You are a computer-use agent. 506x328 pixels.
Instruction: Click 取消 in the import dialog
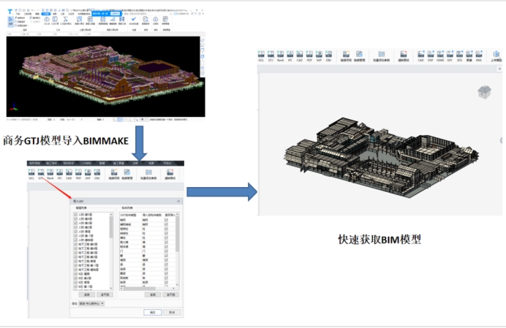(172, 312)
